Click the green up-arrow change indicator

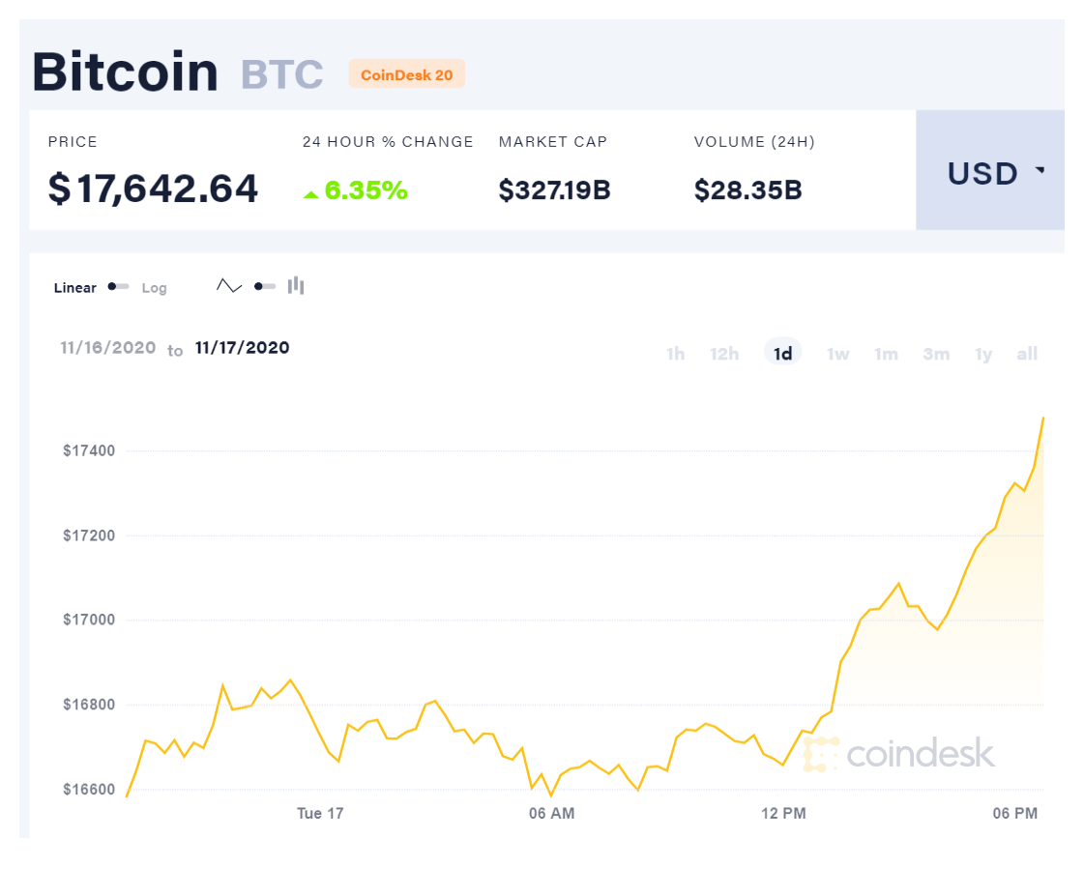coord(311,194)
